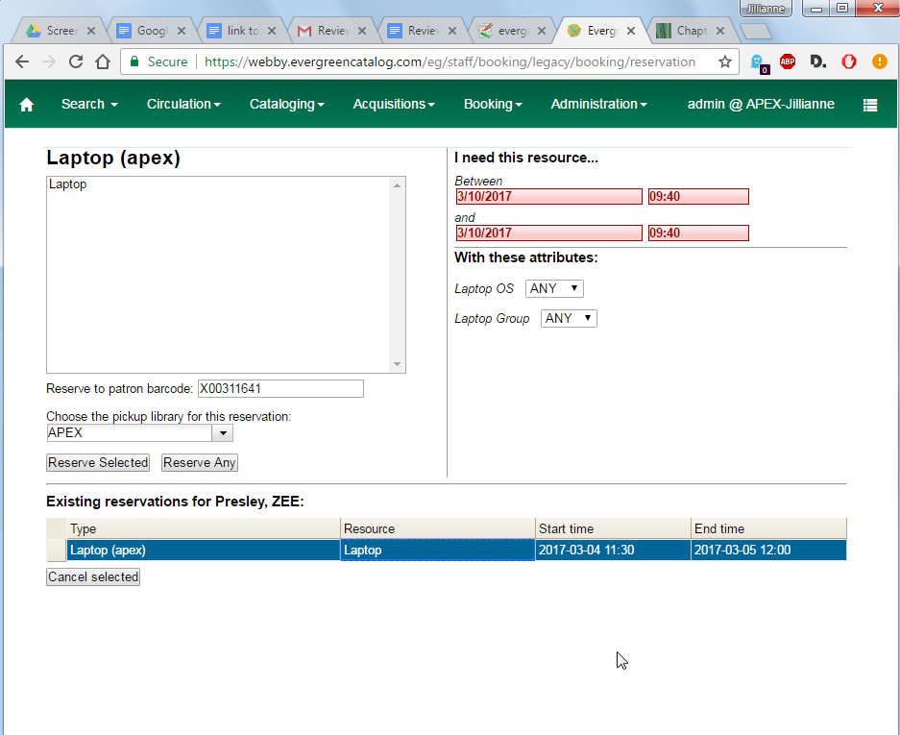
Task: Close the Chapt tab
Action: point(719,31)
